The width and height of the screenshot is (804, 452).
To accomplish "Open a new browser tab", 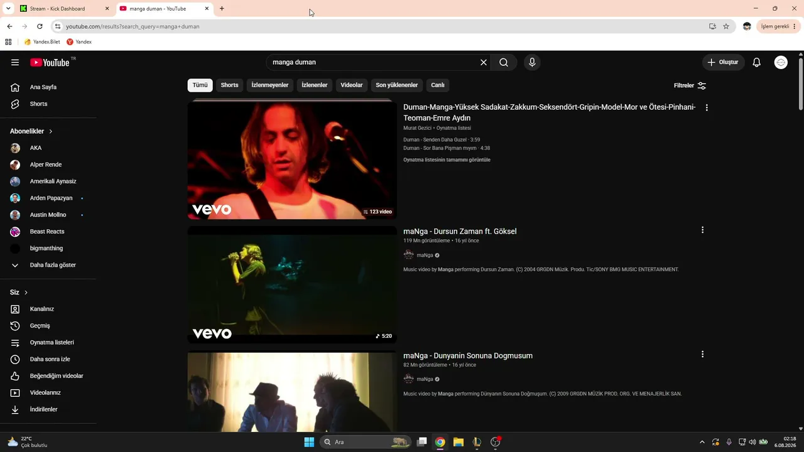I will click(x=222, y=9).
